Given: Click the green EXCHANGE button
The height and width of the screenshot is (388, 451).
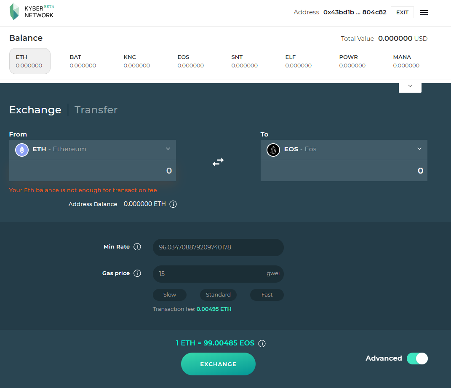Looking at the screenshot, I should (x=218, y=364).
